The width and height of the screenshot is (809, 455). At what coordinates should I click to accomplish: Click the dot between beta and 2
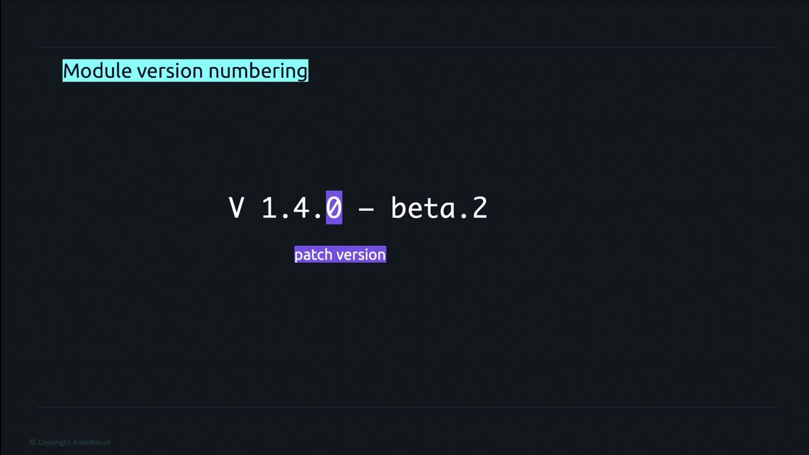click(463, 216)
